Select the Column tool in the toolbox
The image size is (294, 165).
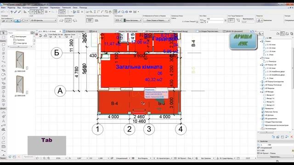pos(3,58)
